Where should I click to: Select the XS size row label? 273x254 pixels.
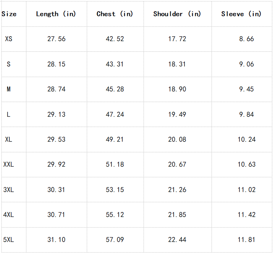point(9,39)
